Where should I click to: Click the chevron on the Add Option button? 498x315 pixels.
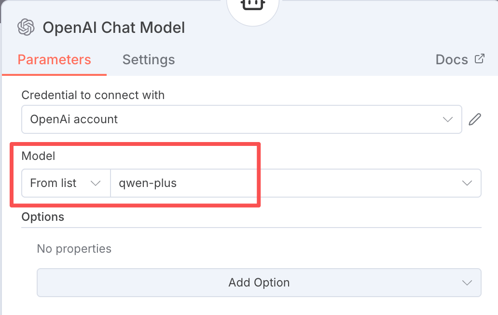(467, 283)
